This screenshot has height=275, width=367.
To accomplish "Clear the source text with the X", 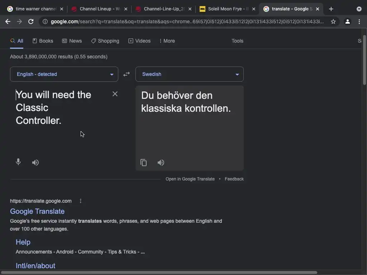I will coord(115,94).
